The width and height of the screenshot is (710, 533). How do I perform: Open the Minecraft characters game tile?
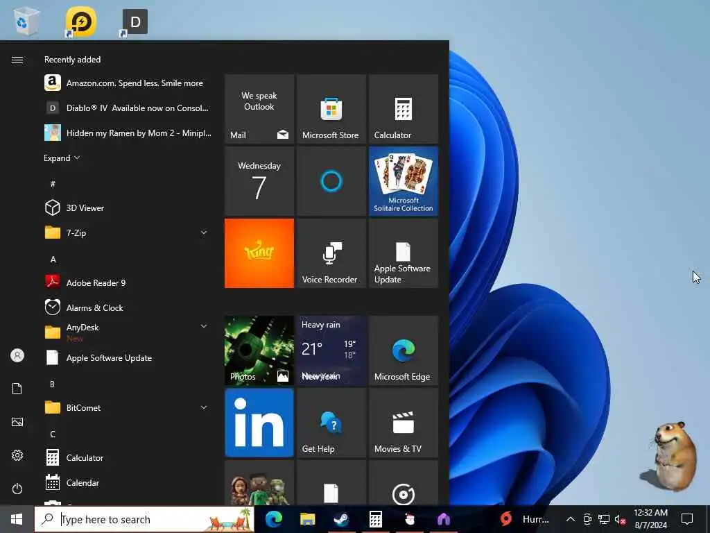(259, 483)
